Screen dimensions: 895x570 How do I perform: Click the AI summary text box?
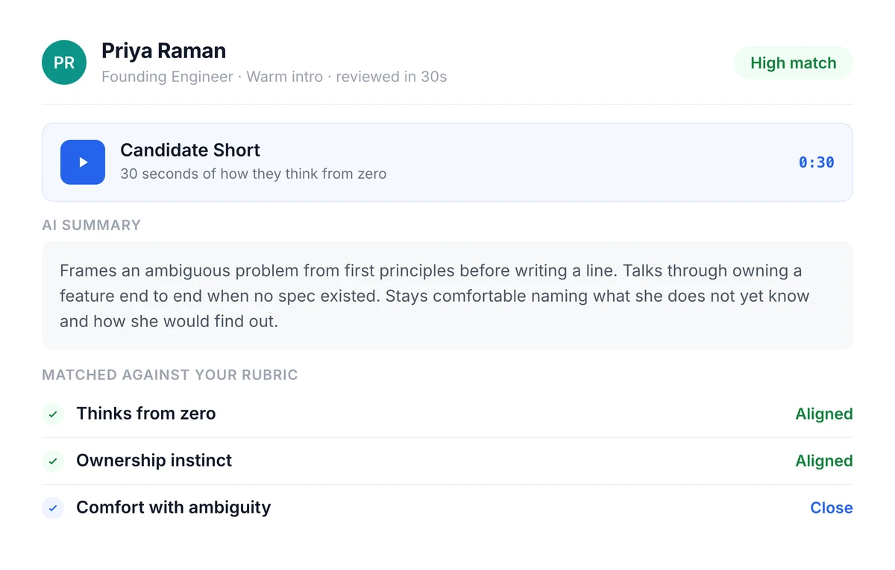447,296
